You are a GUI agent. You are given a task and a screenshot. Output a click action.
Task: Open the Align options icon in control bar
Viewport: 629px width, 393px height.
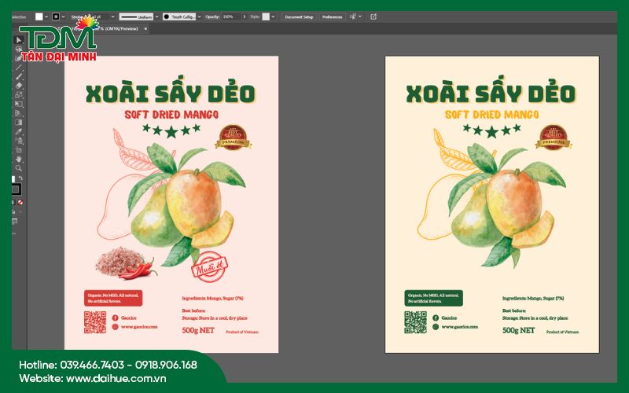tap(352, 17)
